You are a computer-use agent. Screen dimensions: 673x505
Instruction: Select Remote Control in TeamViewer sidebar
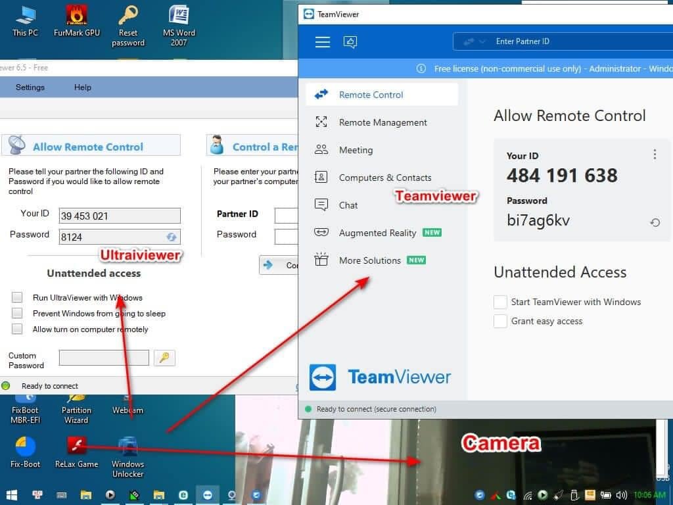pos(382,95)
